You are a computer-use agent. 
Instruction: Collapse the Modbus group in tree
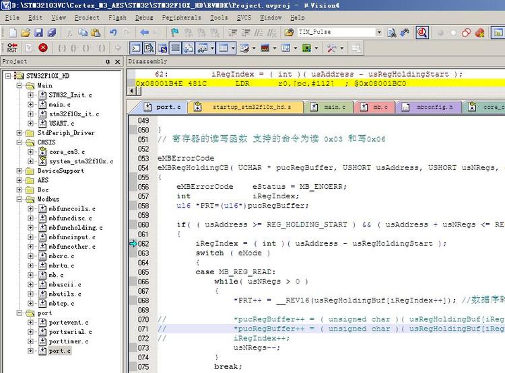19,199
